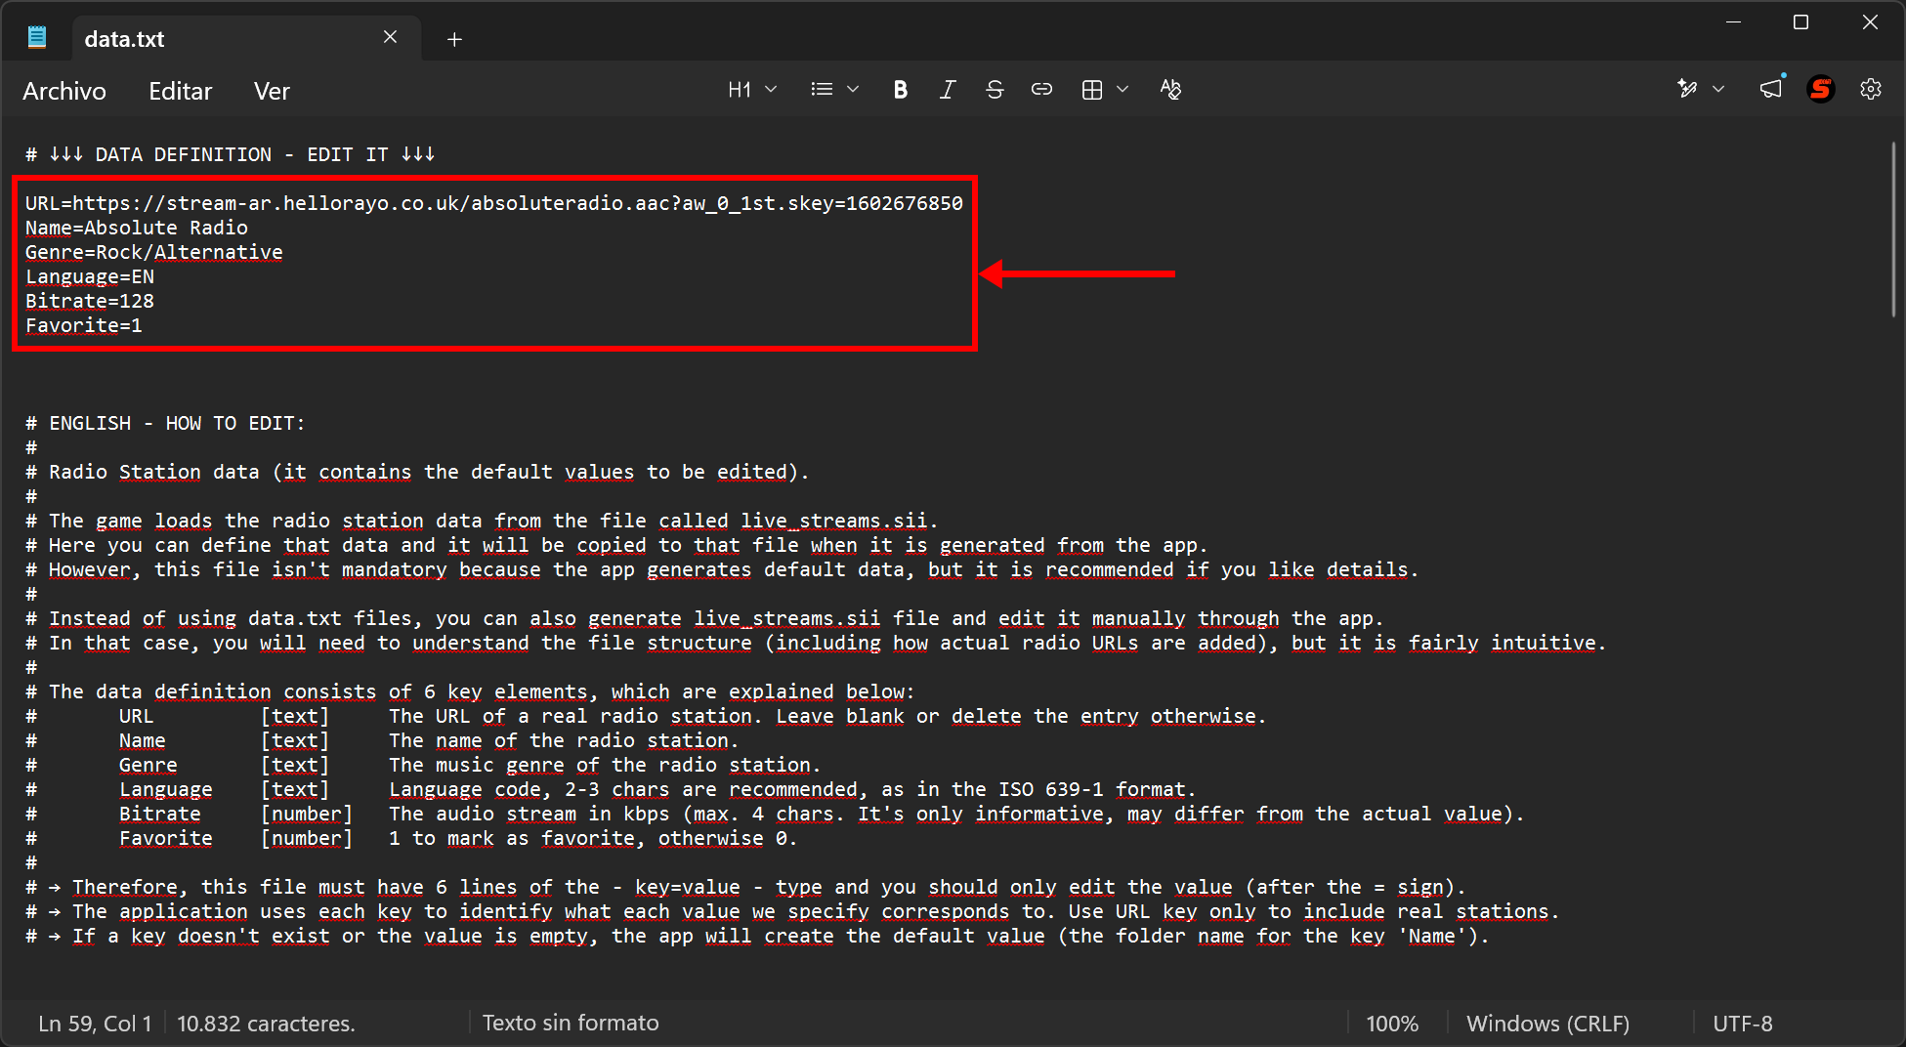This screenshot has width=1906, height=1047.
Task: Click the Favorite=1 line
Action: [84, 325]
